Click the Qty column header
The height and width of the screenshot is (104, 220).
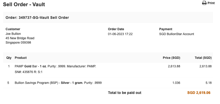(x=9, y=58)
